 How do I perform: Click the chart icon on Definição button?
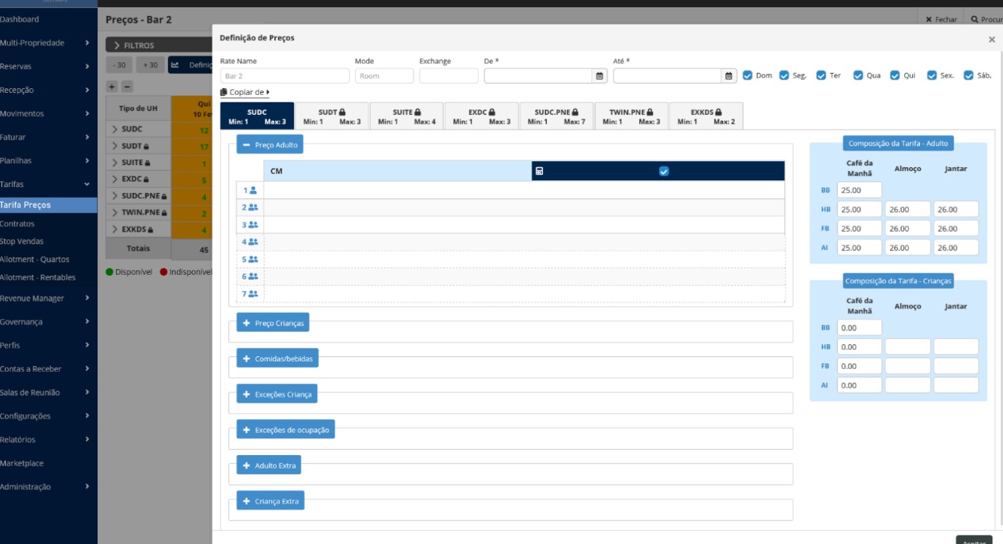coord(175,65)
